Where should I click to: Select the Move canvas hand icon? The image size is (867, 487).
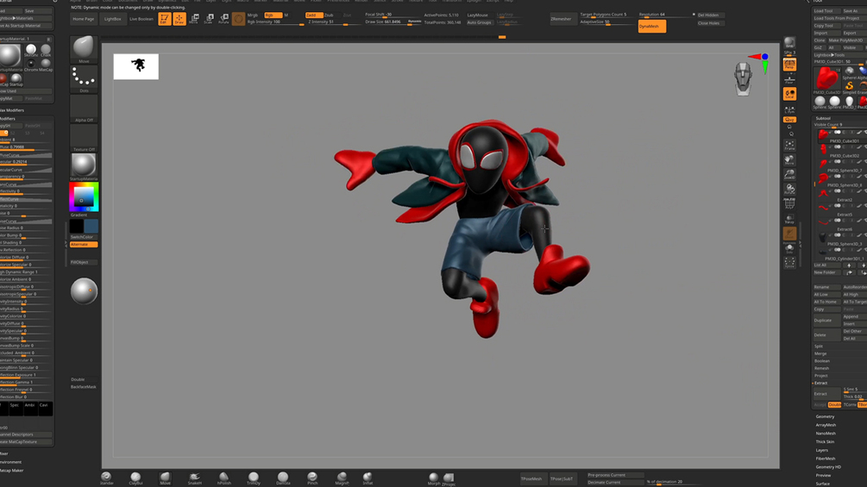tap(789, 160)
